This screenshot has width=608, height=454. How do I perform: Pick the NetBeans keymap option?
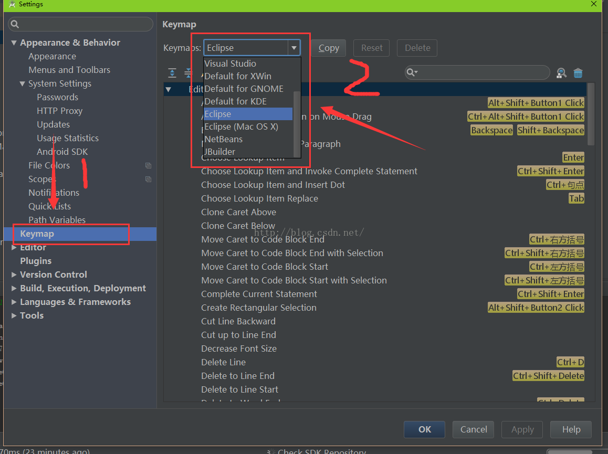click(248, 139)
